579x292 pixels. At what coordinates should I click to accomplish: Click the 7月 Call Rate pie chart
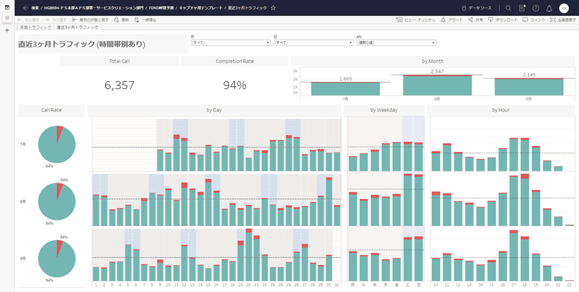(x=57, y=145)
